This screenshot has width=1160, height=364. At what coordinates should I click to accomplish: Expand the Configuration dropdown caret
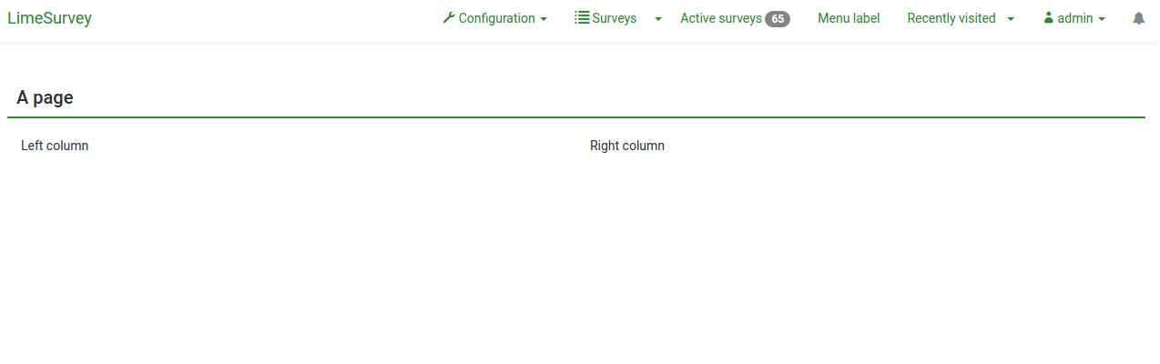tap(544, 19)
